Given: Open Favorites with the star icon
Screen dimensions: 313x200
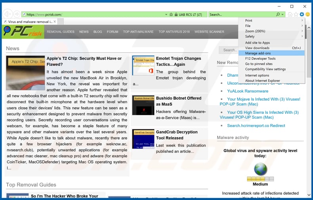Looking at the screenshot, I should pos(296,15).
